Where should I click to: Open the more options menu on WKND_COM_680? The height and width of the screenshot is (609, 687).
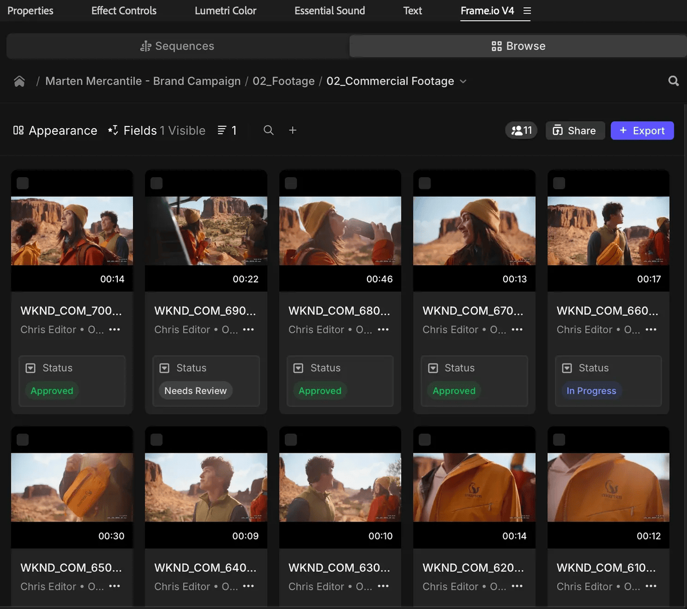382,330
